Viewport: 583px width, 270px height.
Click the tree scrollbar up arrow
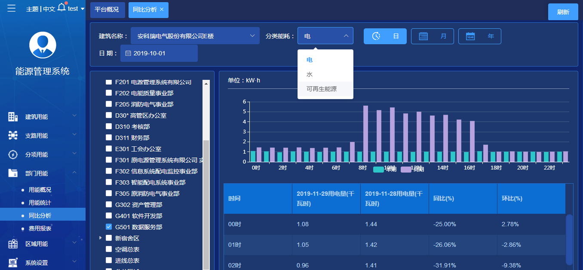coord(206,84)
